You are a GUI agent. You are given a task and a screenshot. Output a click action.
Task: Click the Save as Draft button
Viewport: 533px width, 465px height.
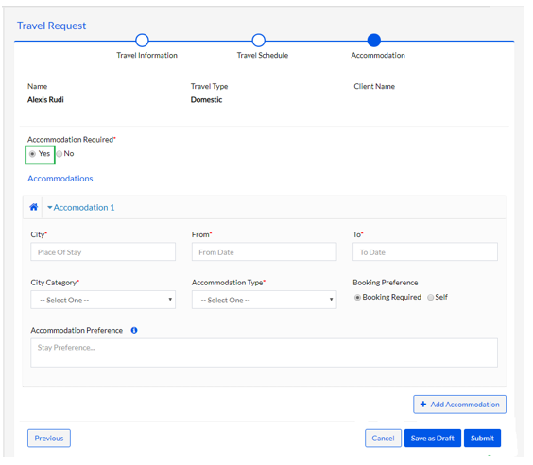[433, 439]
